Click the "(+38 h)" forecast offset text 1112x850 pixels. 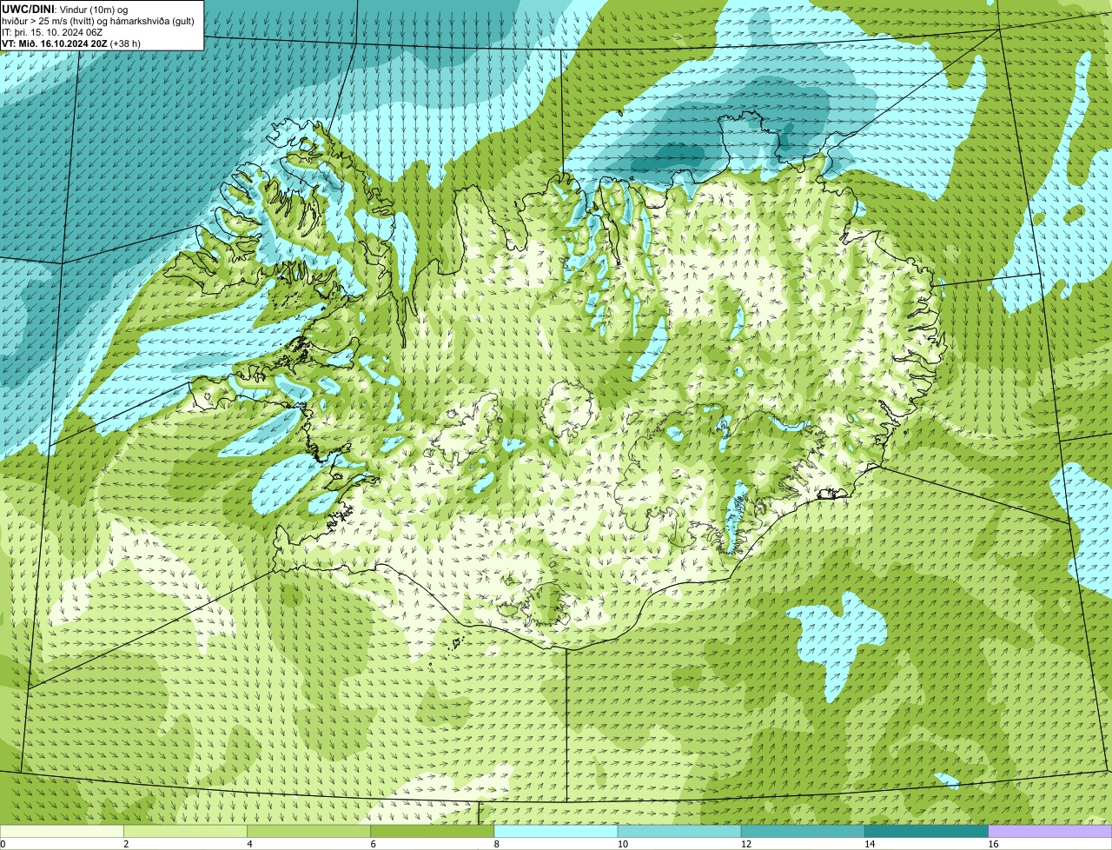click(125, 43)
